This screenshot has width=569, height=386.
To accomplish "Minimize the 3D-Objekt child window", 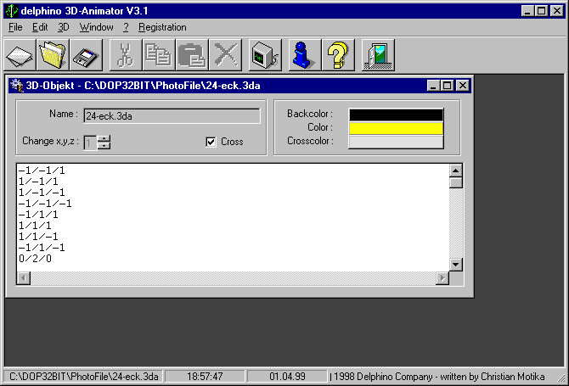I will [433, 86].
